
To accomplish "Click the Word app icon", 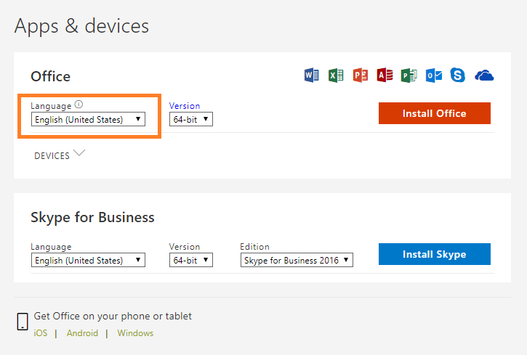I will 312,76.
